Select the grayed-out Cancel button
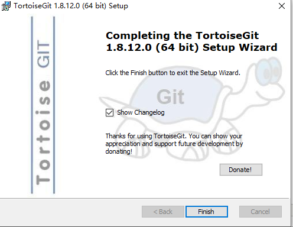The height and width of the screenshot is (227, 293). tap(261, 212)
